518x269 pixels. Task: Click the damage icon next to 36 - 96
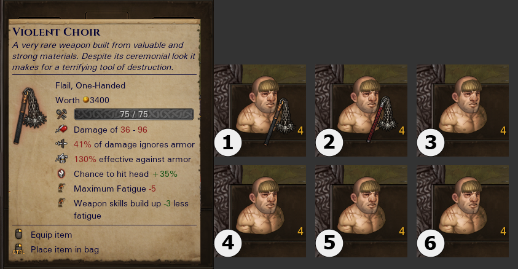pyautogui.click(x=61, y=130)
